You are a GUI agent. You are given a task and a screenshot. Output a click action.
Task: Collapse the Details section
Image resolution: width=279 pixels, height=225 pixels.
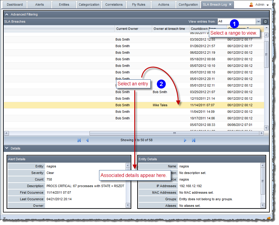[7, 148]
